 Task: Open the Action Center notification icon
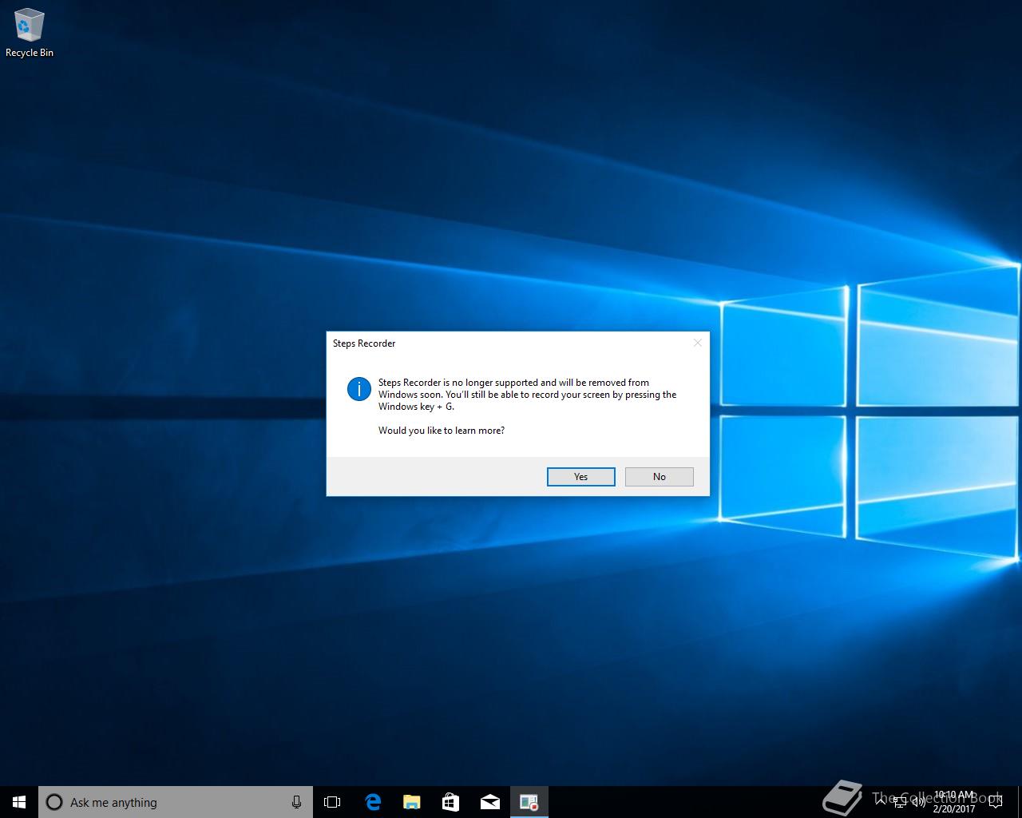pyautogui.click(x=997, y=802)
